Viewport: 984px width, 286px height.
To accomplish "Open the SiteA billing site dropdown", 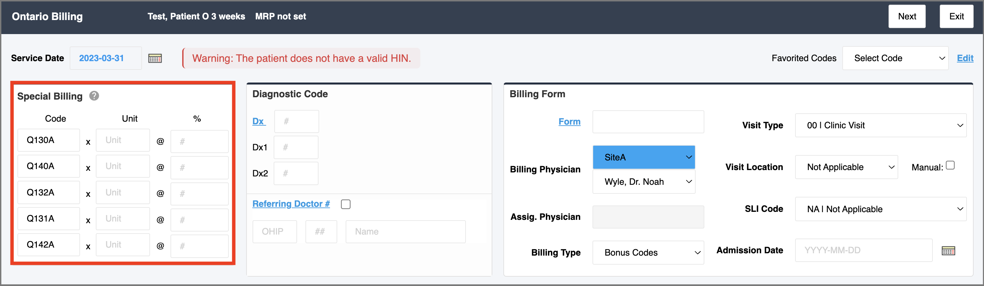I will (644, 157).
